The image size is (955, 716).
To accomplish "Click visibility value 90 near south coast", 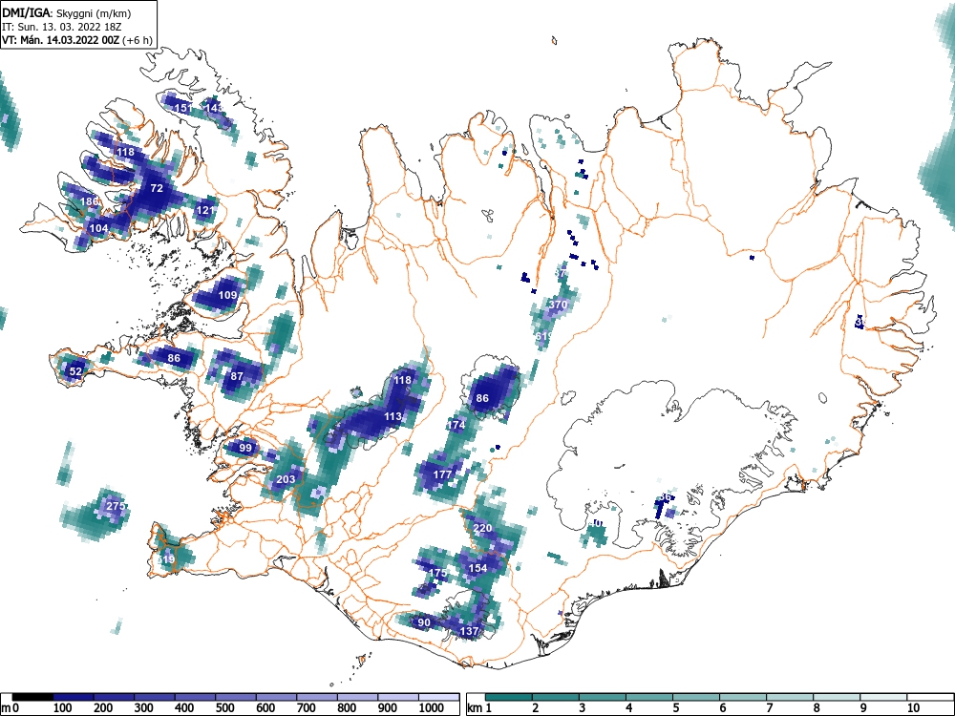I will tap(424, 622).
